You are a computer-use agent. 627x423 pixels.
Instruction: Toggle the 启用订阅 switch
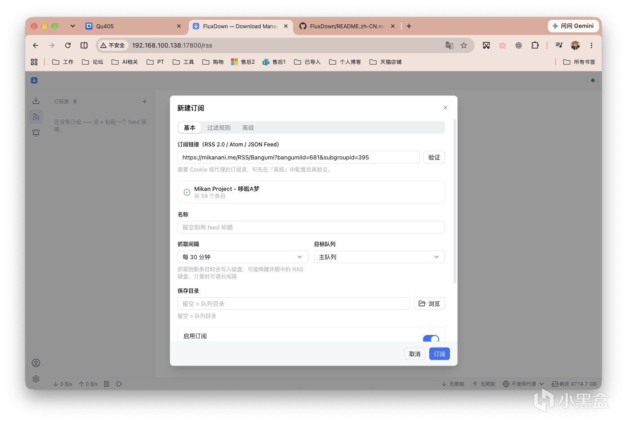tap(431, 339)
